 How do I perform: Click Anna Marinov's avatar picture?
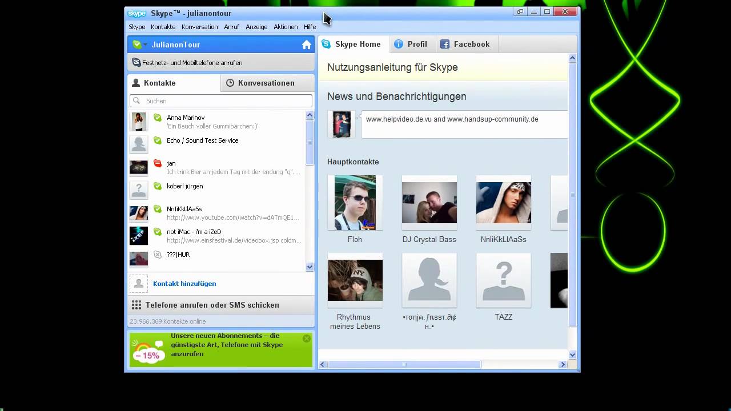click(139, 122)
